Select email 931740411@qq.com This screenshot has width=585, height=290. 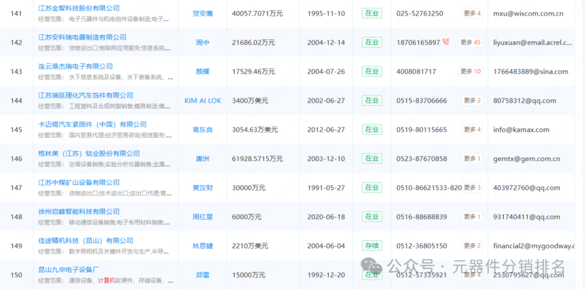[526, 217]
